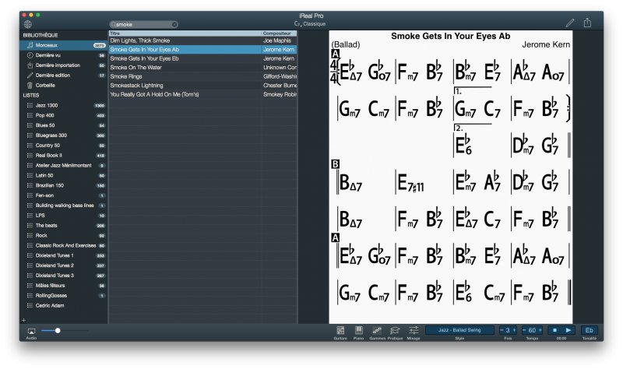
Task: Click the song title in chart
Action: [451, 36]
